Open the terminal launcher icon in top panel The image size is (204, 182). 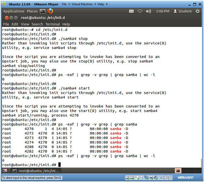43,11
